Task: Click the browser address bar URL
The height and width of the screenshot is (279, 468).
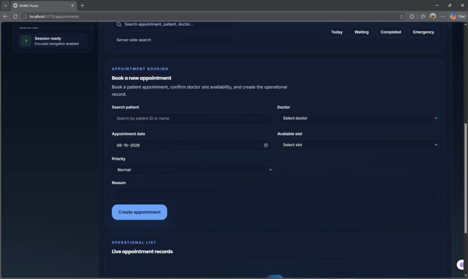Action: pos(55,16)
